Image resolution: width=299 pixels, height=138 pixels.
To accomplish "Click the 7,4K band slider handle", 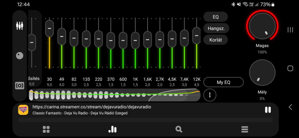I will click(x=184, y=38).
